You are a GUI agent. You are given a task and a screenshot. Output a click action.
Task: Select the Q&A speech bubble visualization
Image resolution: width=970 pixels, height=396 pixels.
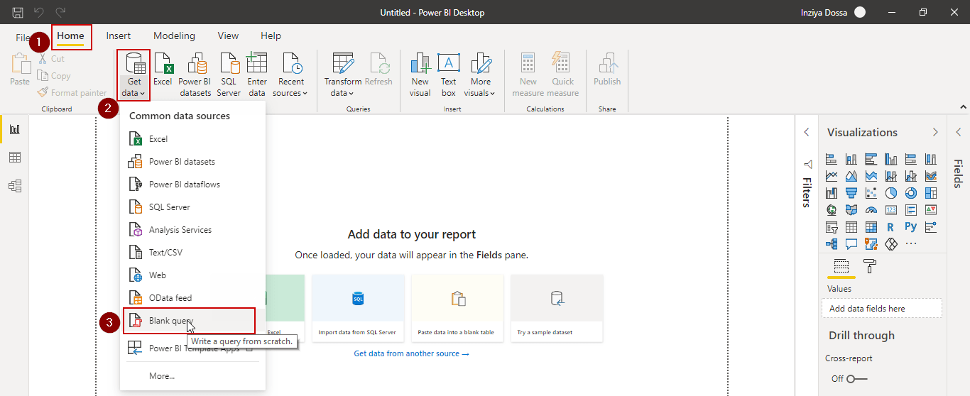(851, 244)
